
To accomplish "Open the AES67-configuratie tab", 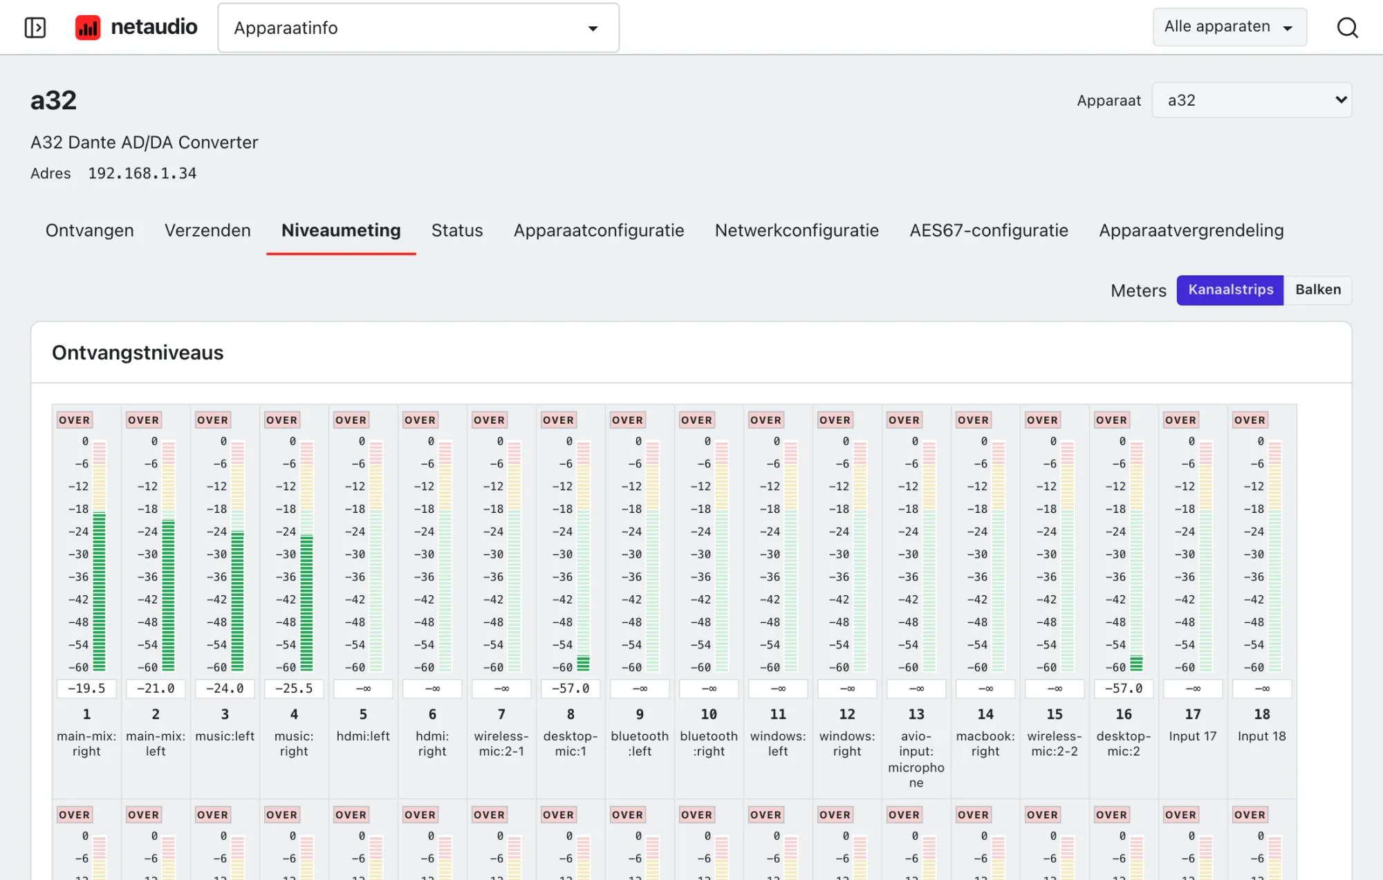I will click(x=989, y=230).
